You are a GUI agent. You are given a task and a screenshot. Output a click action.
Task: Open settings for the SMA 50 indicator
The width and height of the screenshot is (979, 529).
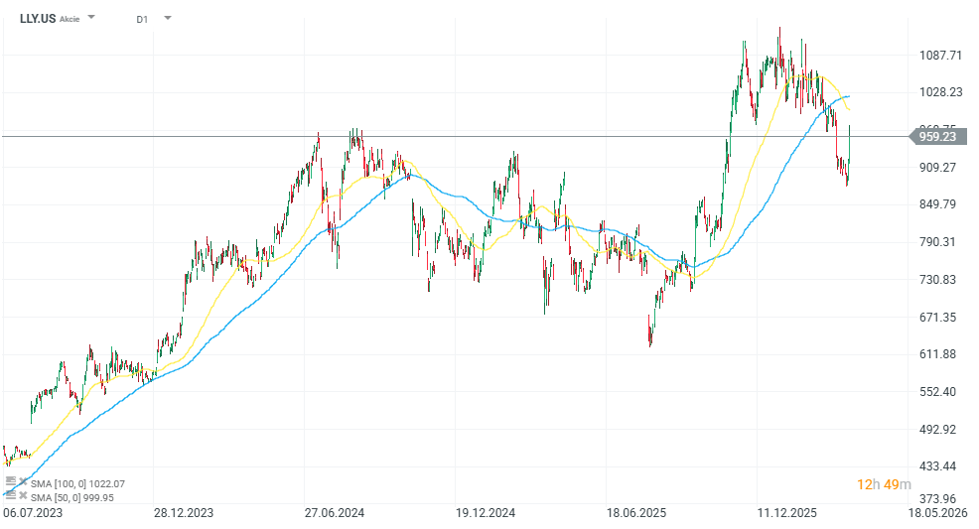coord(11,496)
